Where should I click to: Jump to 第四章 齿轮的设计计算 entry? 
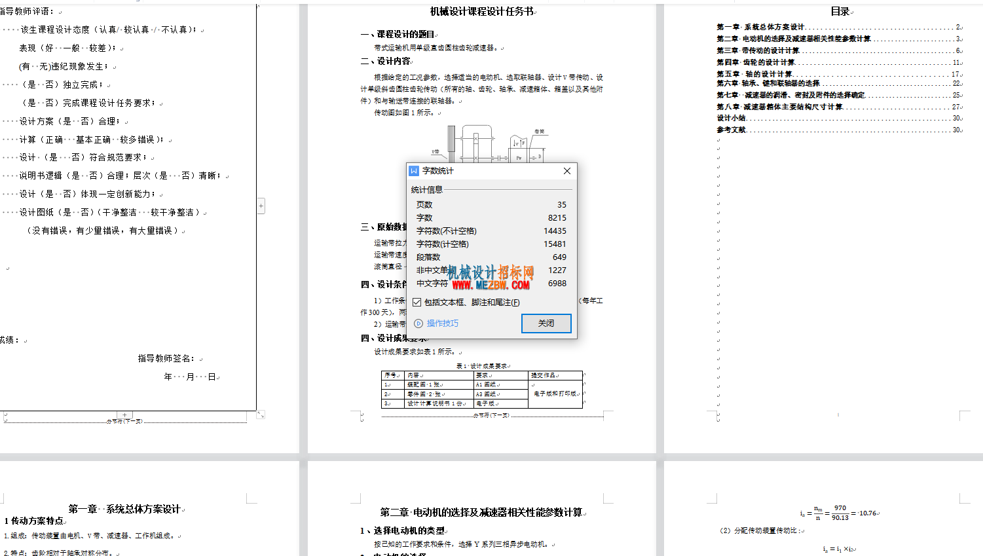click(x=839, y=62)
